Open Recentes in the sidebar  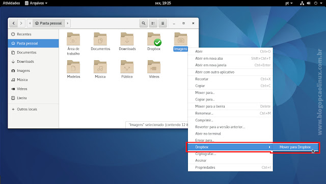33,34
